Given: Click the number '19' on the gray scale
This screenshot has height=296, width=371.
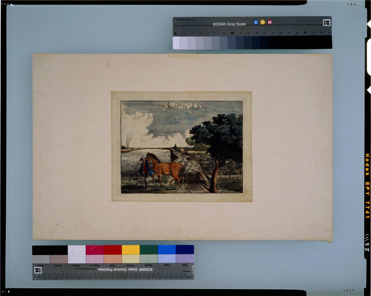Looking at the screenshot, I should (x=329, y=32).
